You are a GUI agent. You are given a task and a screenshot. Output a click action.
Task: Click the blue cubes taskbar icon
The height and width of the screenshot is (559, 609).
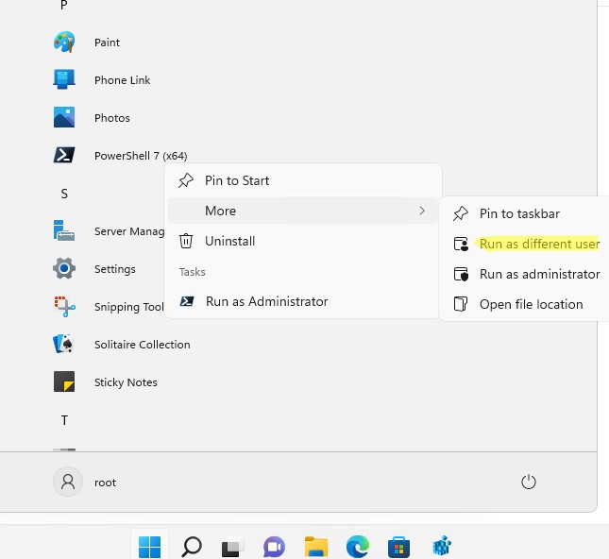pos(442,546)
